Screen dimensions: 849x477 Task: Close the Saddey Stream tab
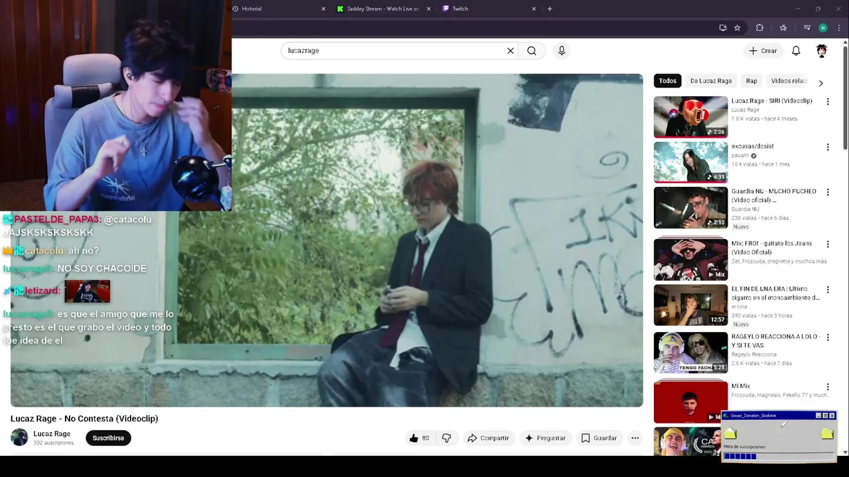tap(428, 9)
